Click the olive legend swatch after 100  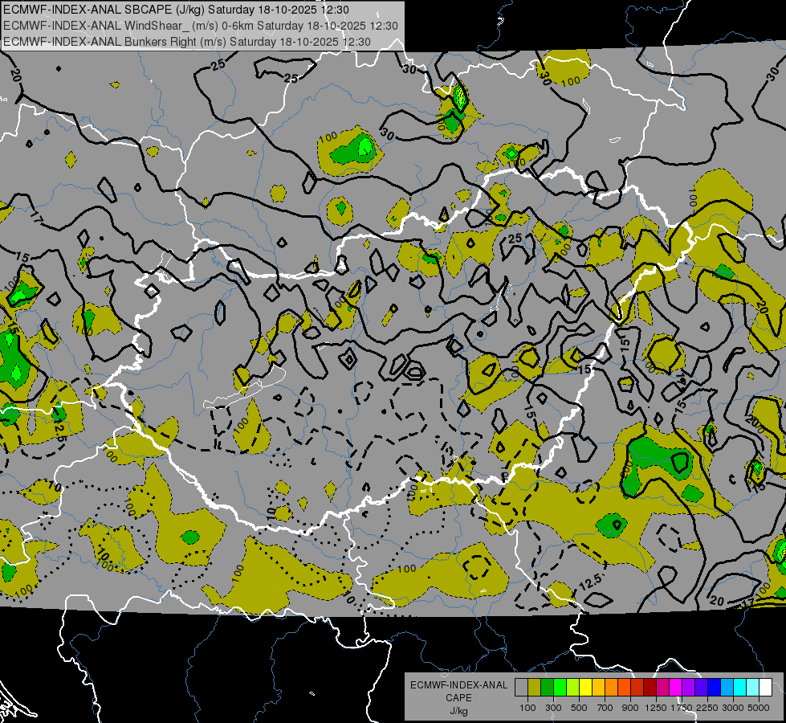(535, 688)
